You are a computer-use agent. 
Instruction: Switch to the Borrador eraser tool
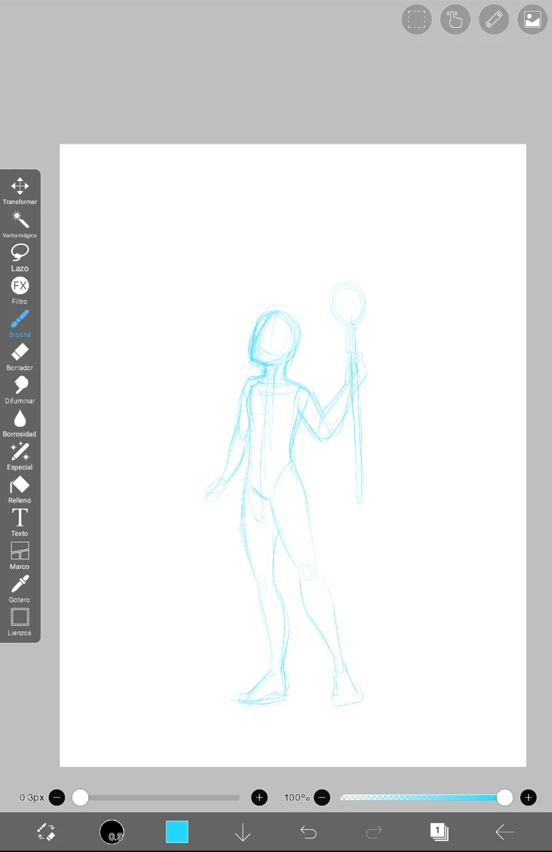point(20,357)
